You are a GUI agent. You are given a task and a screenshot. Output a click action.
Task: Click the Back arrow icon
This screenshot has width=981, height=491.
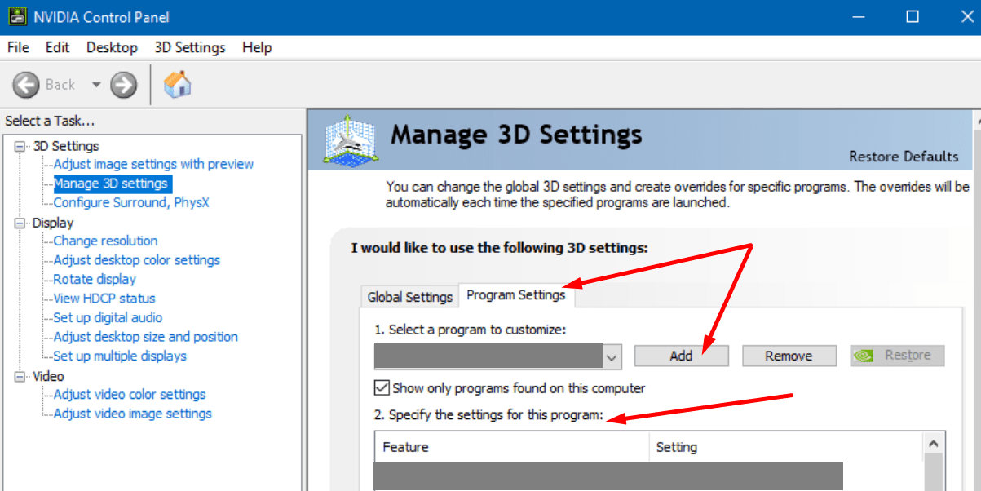click(26, 85)
